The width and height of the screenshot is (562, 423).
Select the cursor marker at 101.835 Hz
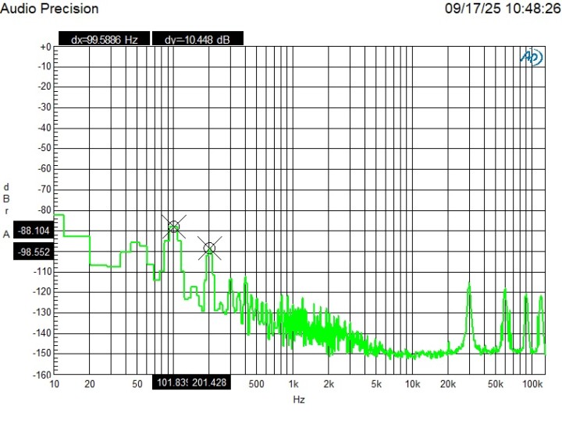point(174,227)
